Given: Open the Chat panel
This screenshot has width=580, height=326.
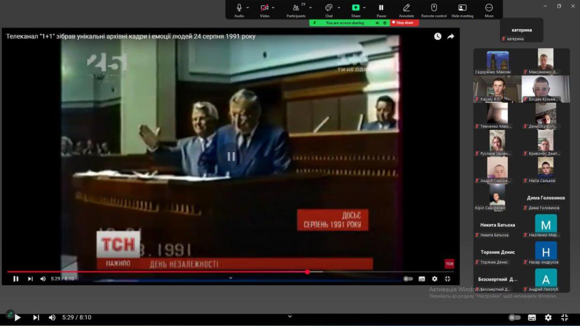Looking at the screenshot, I should coord(329,8).
